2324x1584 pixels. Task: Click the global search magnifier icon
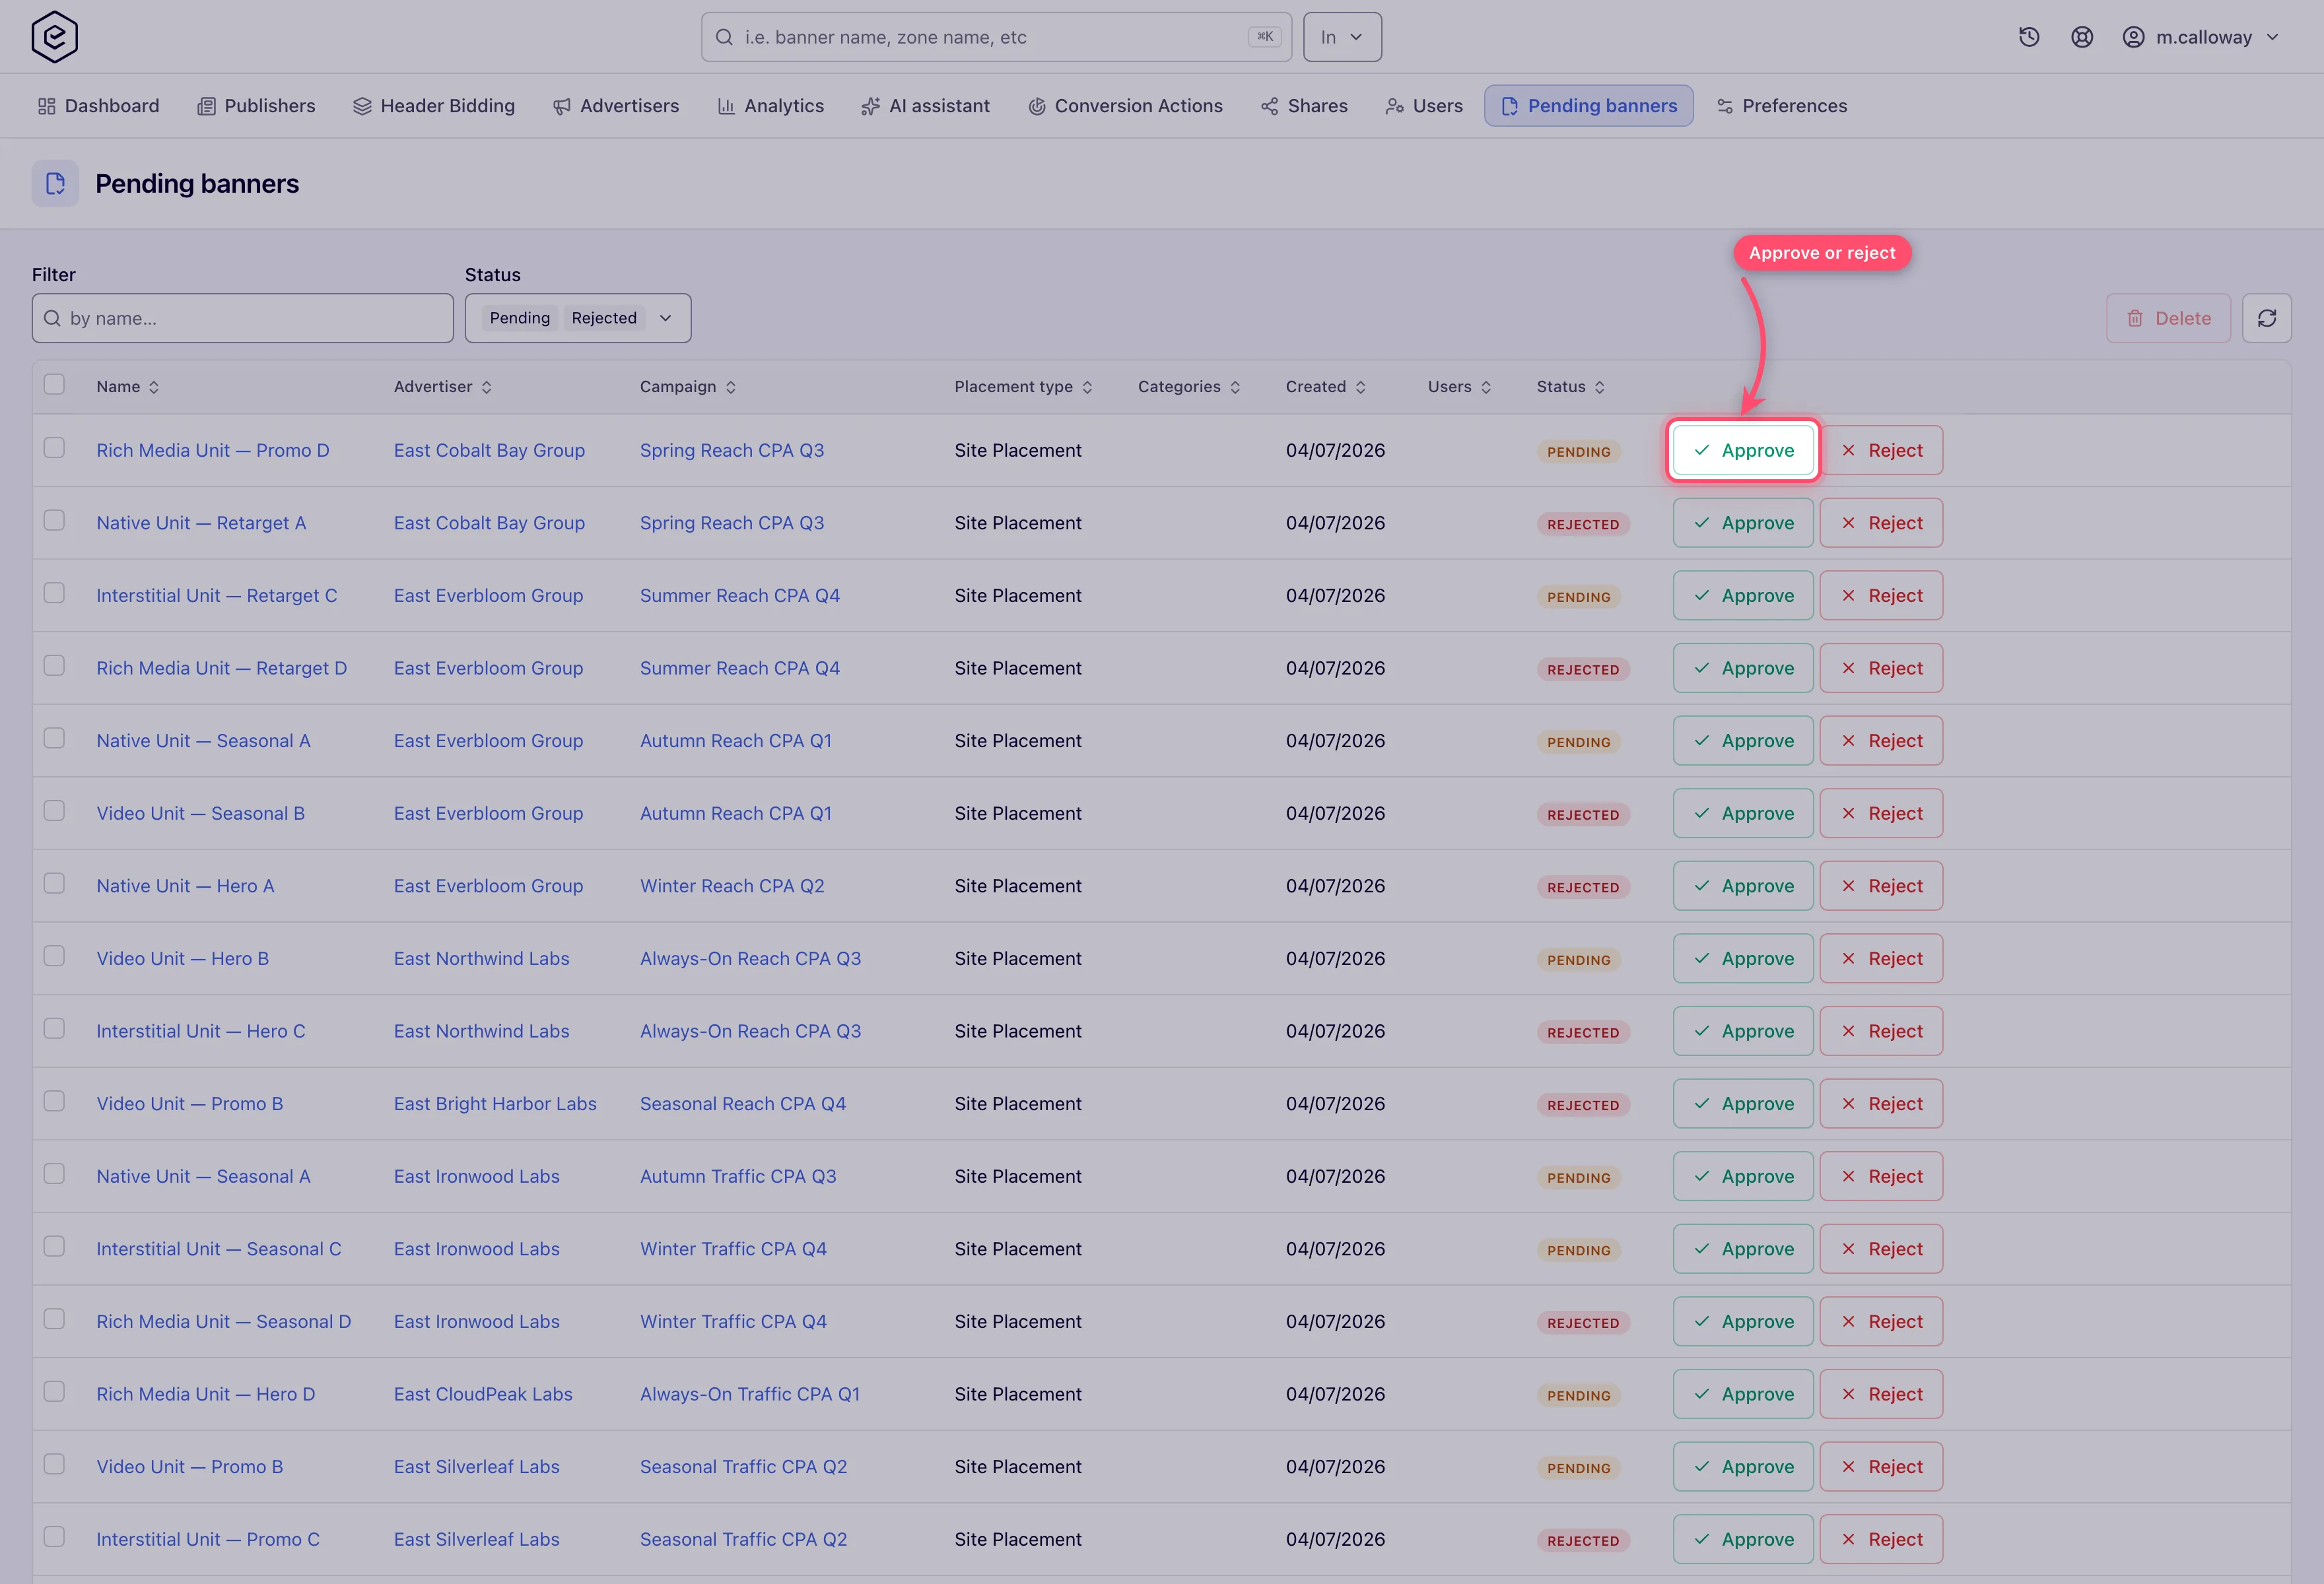[724, 37]
